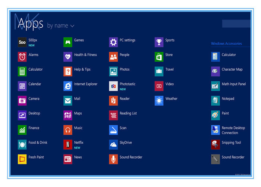Launch the Phototastic app icon

point(113,86)
